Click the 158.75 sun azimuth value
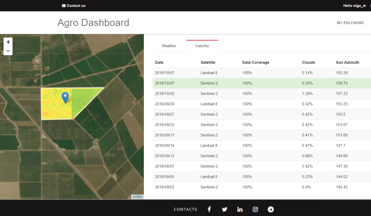The width and height of the screenshot is (371, 216). pos(342,83)
